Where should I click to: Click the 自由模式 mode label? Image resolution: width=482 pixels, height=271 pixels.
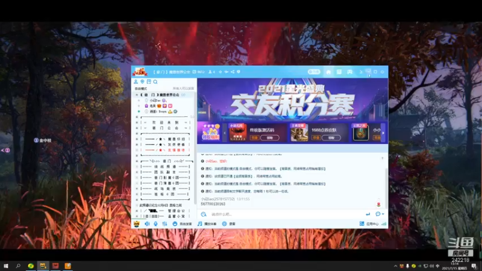pos(141,89)
